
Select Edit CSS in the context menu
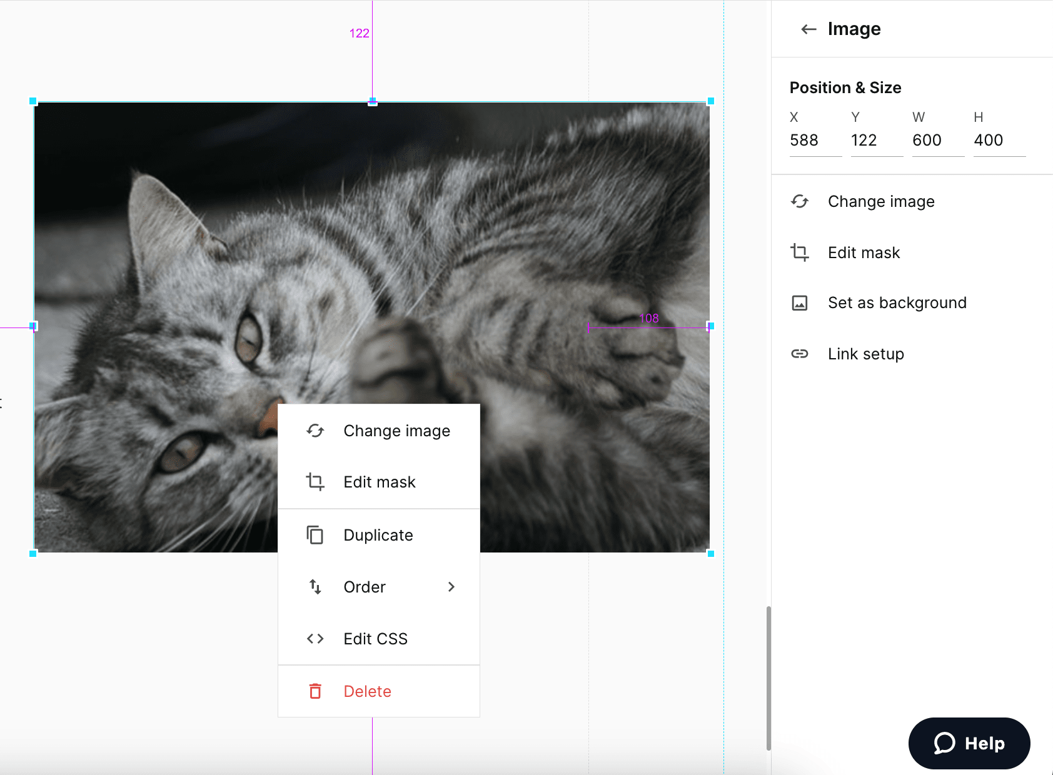[379, 639]
